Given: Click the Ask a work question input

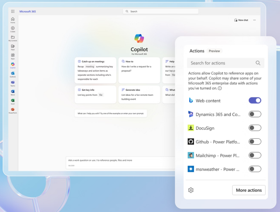Looking at the screenshot, I should click(x=121, y=163).
